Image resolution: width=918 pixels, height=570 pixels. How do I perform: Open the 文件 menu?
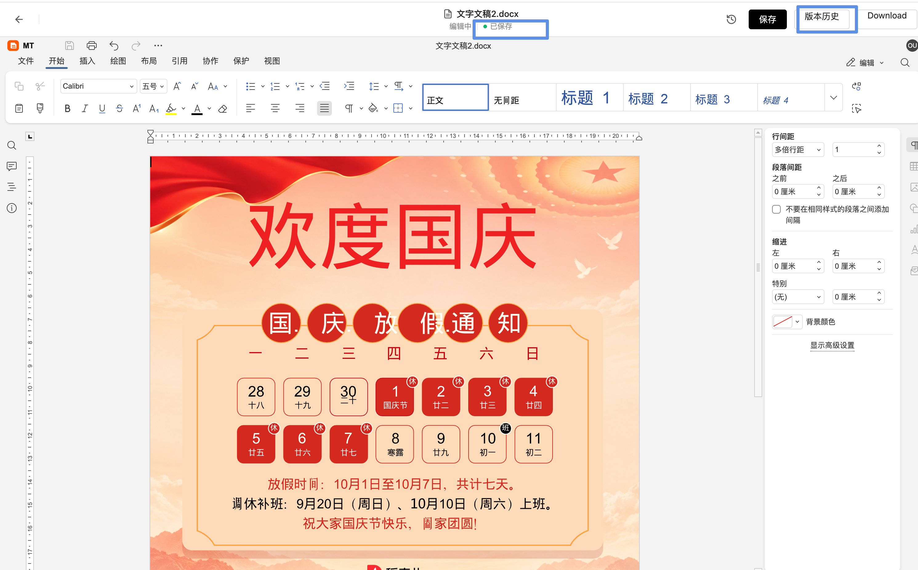pos(26,61)
